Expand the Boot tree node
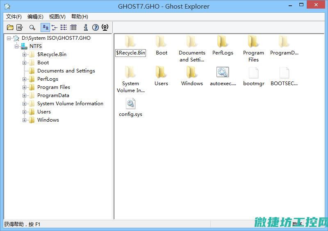Viewport: 328px width, 231px height. tap(25, 63)
